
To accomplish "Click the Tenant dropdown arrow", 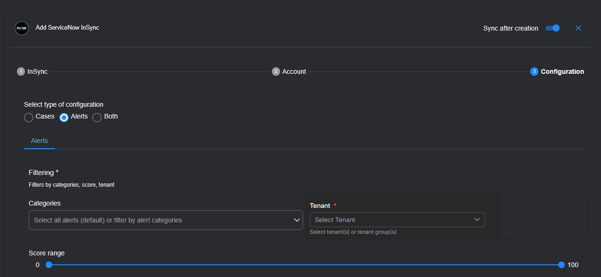I will point(477,220).
